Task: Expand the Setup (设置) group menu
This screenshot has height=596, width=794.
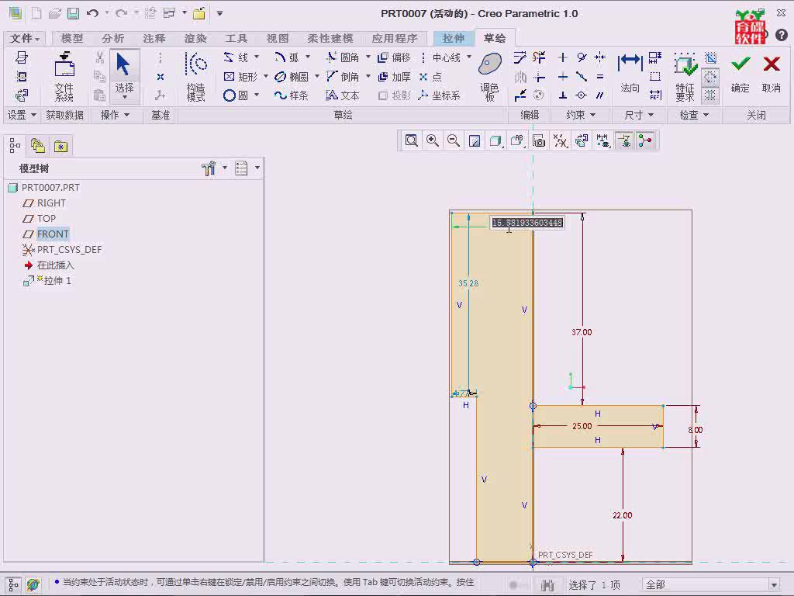Action: point(22,115)
